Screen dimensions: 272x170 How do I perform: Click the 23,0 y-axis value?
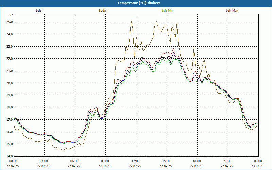(10, 46)
